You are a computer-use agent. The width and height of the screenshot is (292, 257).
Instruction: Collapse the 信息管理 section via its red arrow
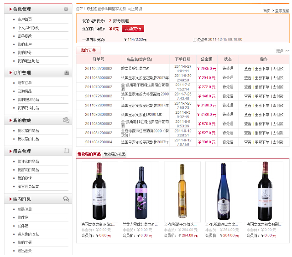pyautogui.click(x=10, y=10)
